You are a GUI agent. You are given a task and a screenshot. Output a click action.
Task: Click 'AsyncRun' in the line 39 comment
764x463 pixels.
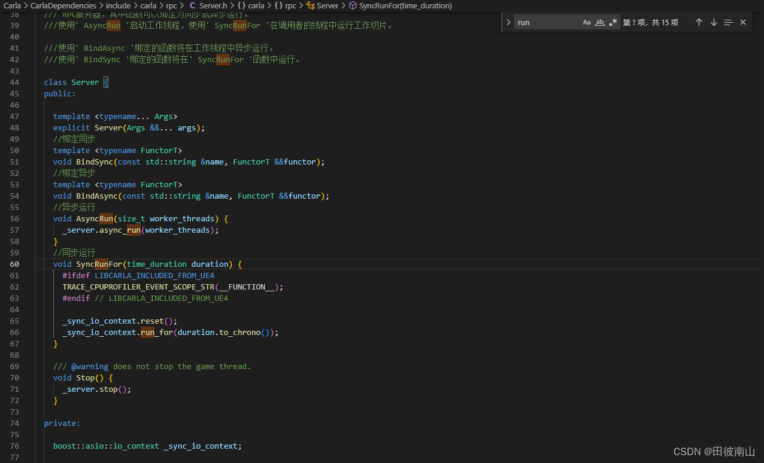point(102,25)
